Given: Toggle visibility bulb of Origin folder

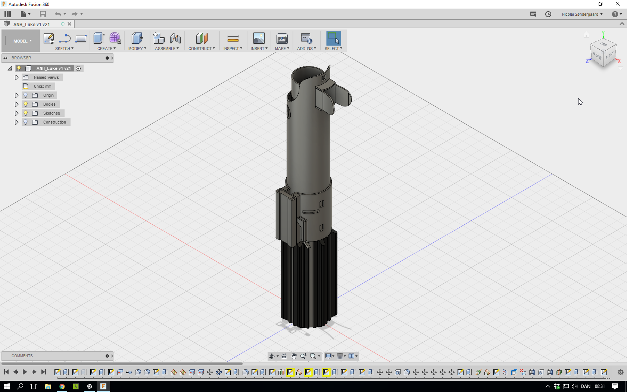Looking at the screenshot, I should pyautogui.click(x=26, y=95).
